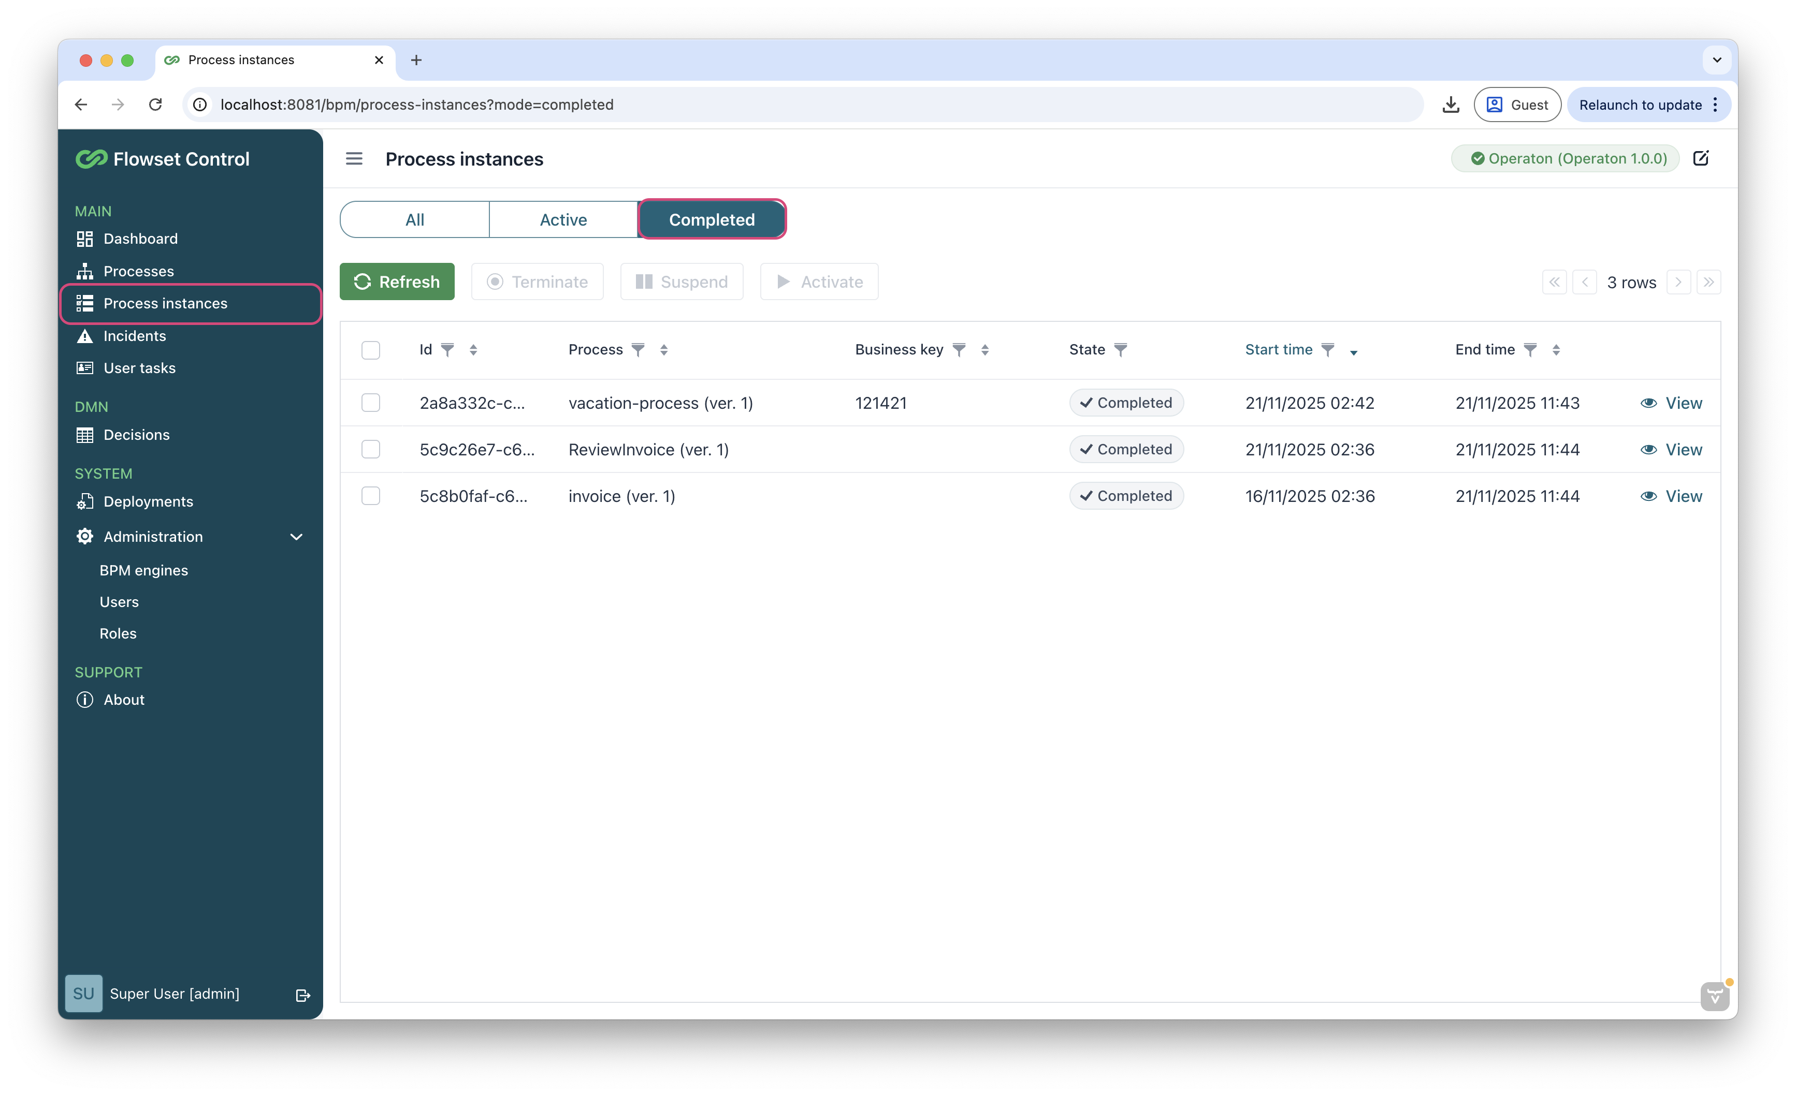Viewport: 1796px width, 1096px height.
Task: Open the engine edit icon near Operaton badge
Action: (x=1701, y=158)
